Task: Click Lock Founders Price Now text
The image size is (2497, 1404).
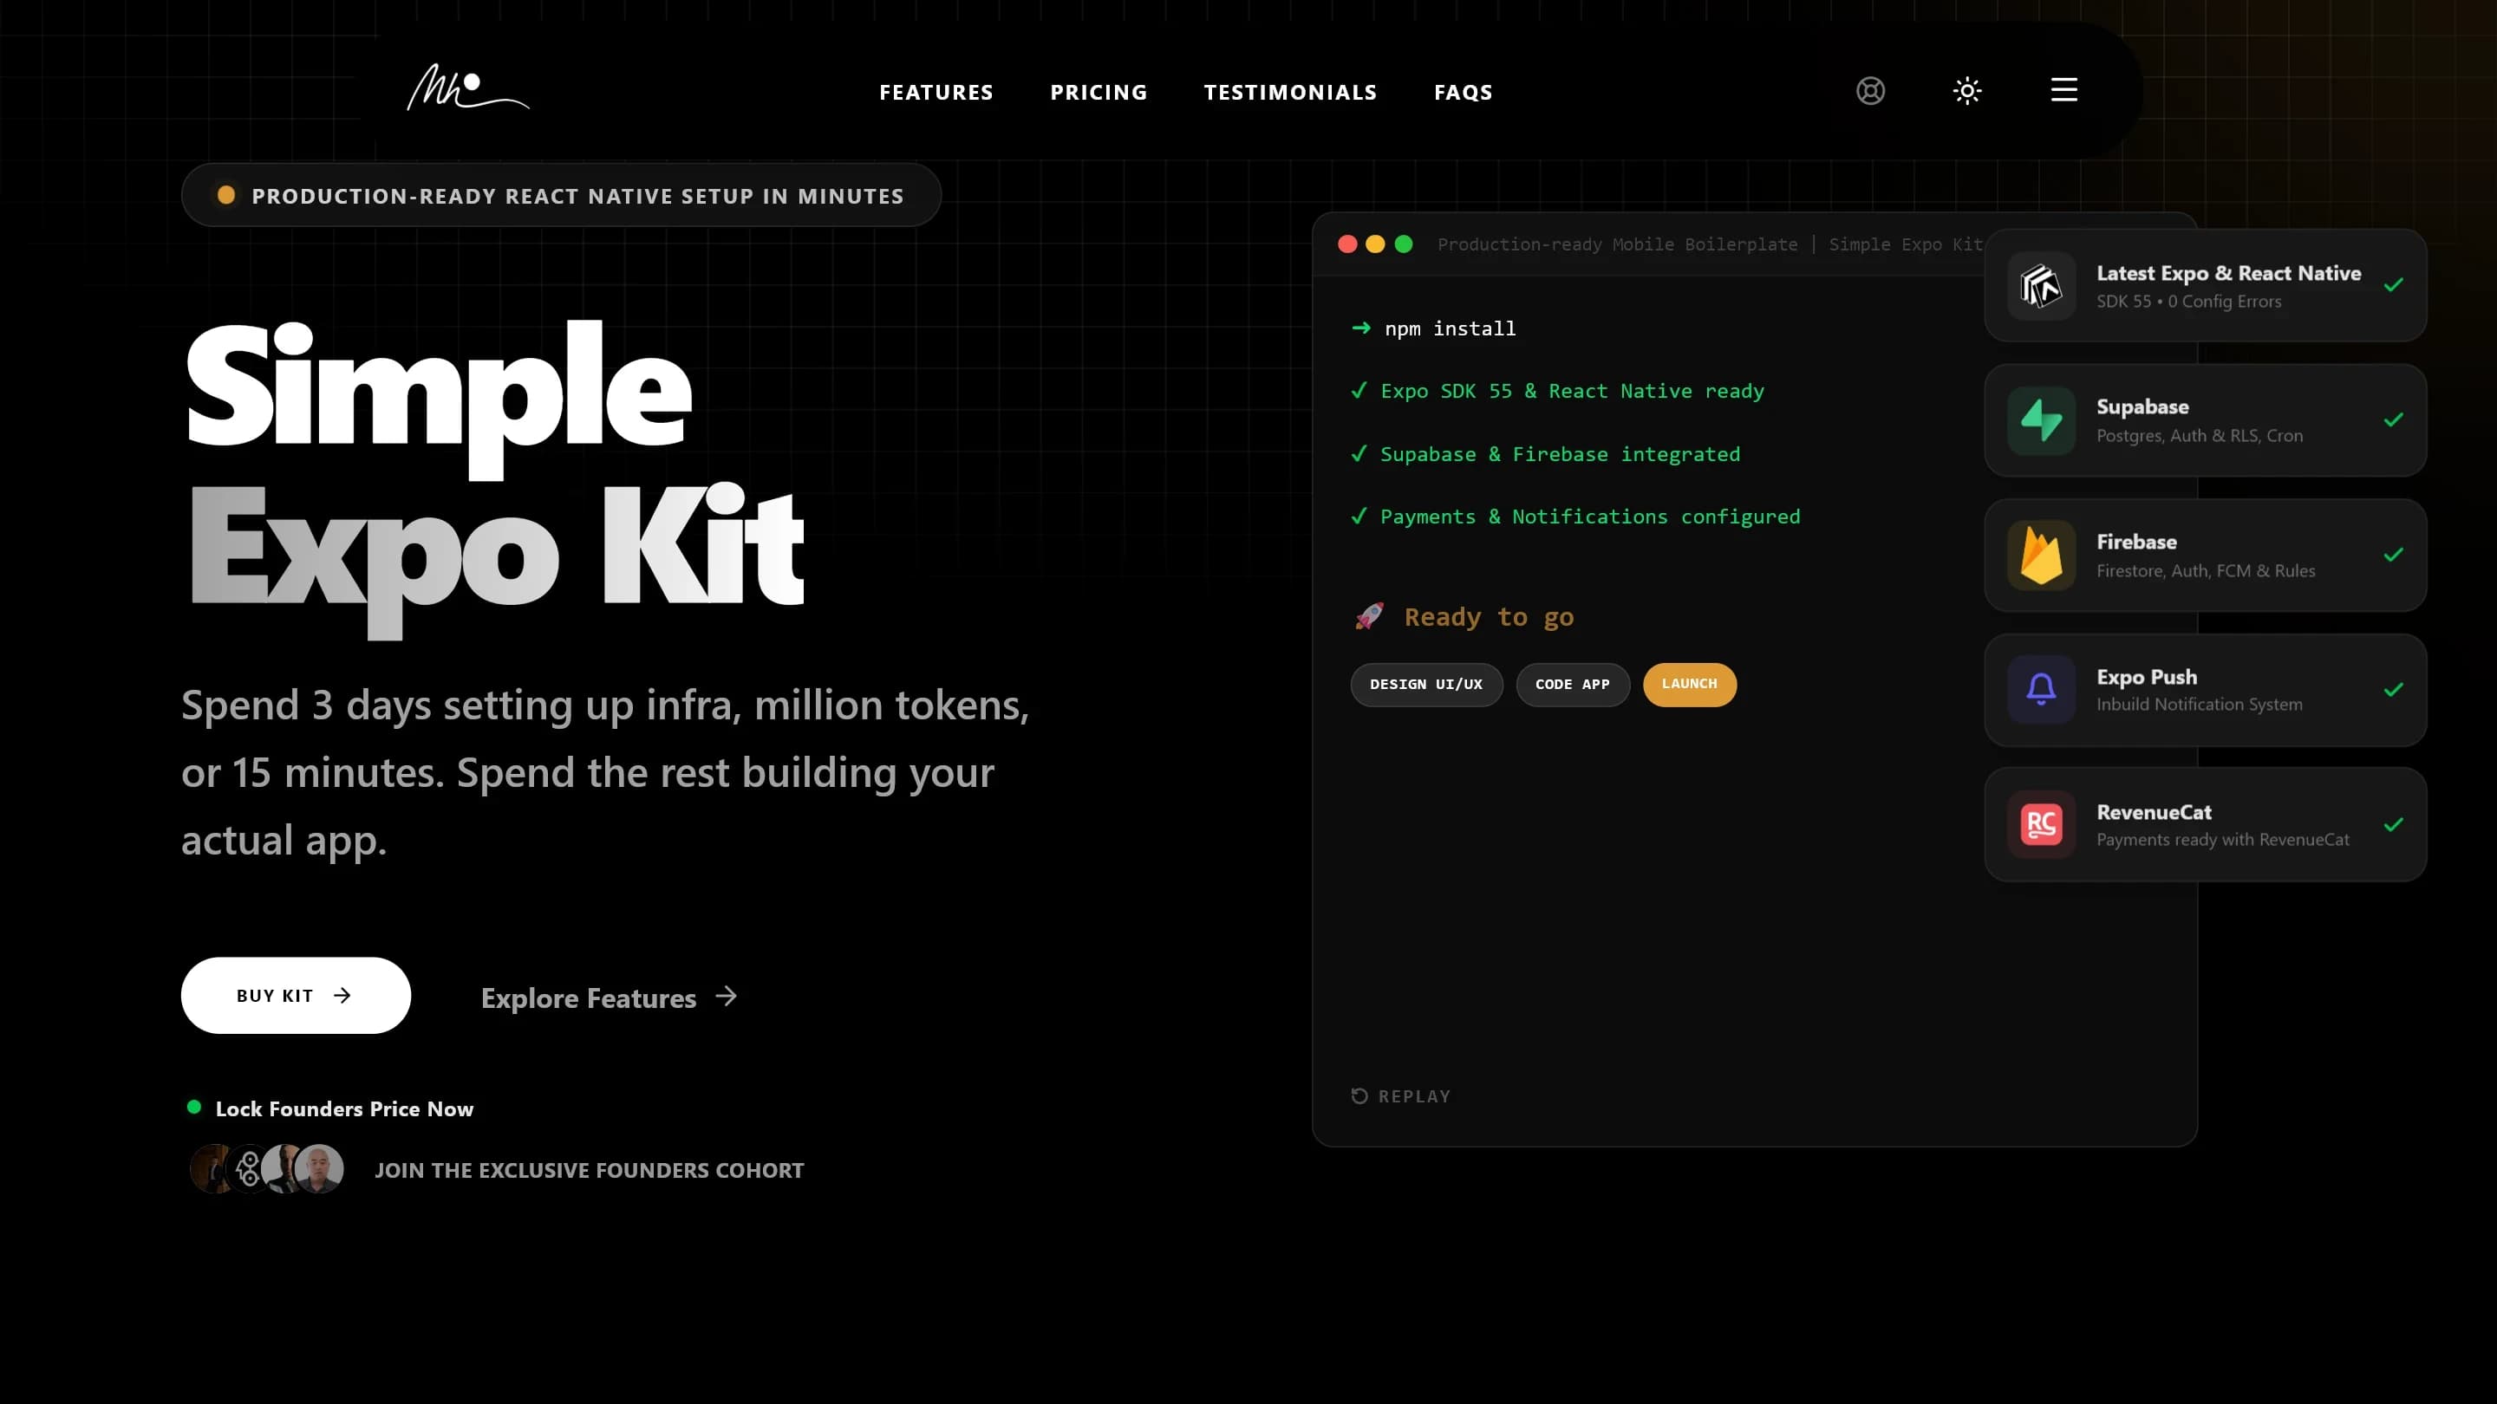Action: coord(344,1108)
